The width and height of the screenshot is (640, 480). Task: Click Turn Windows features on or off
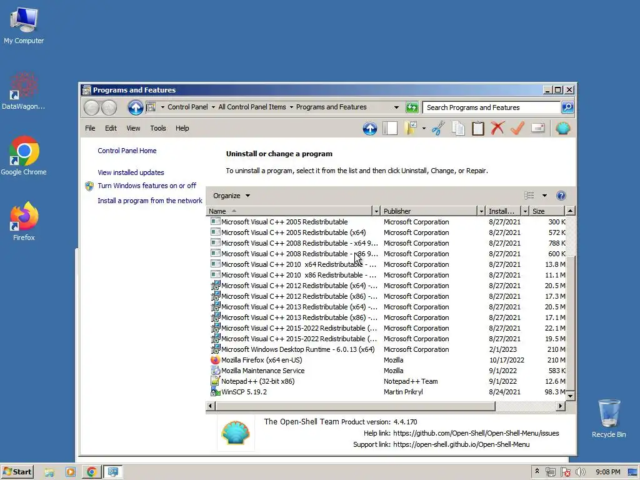point(147,186)
